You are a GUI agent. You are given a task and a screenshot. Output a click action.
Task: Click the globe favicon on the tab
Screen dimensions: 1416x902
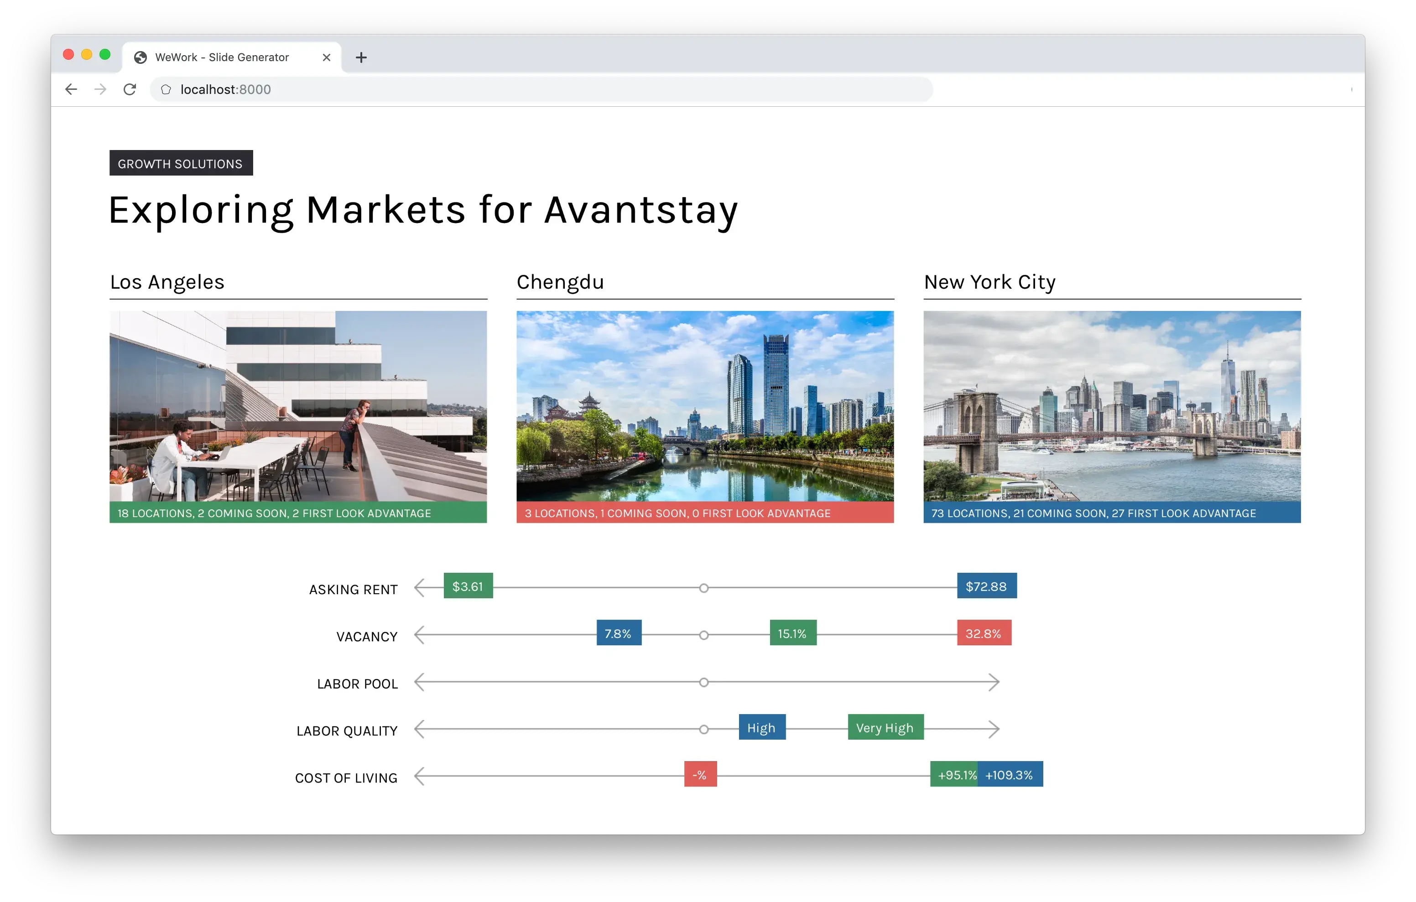click(x=141, y=57)
